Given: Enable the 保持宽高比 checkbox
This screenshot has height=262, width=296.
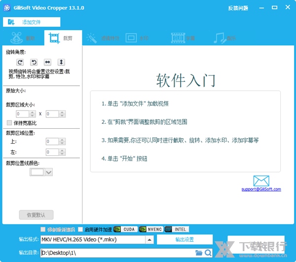Looking at the screenshot, I should (x=9, y=123).
